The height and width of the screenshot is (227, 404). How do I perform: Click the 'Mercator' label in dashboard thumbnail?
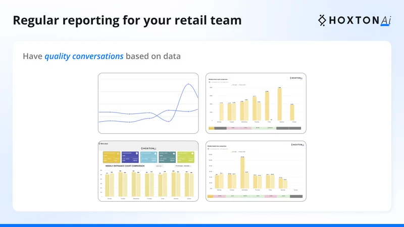tap(104, 144)
